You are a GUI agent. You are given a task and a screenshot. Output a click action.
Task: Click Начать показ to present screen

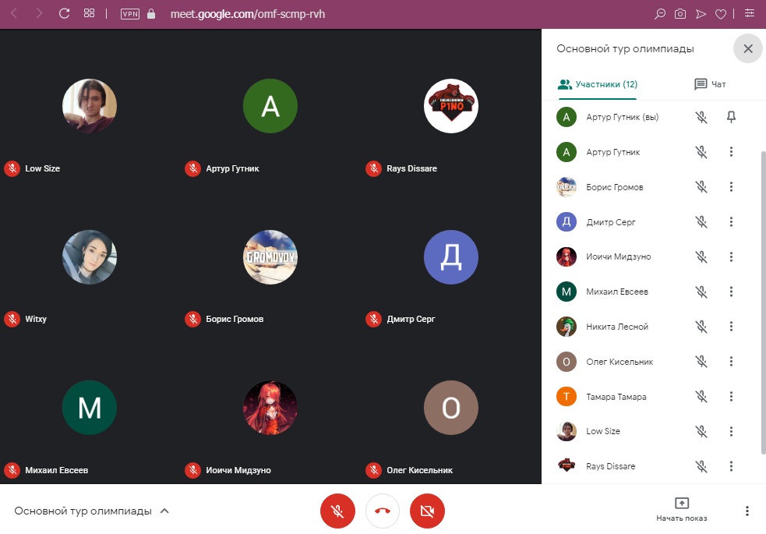(x=682, y=510)
